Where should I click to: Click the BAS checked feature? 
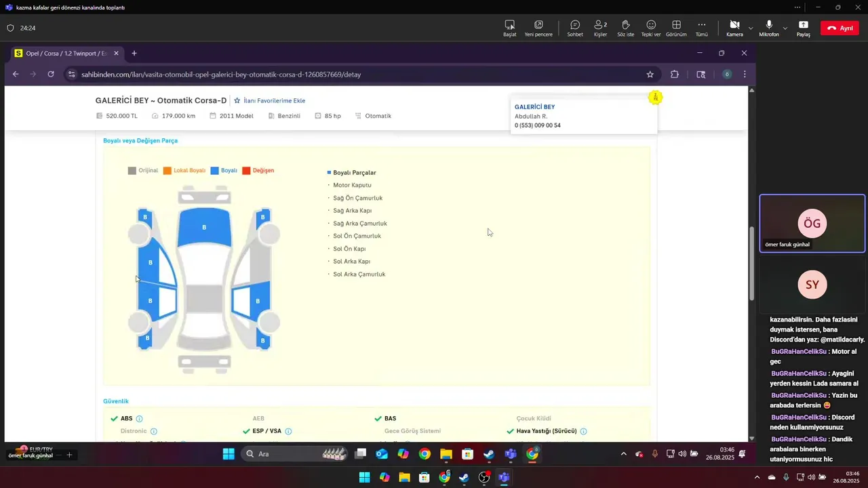390,419
